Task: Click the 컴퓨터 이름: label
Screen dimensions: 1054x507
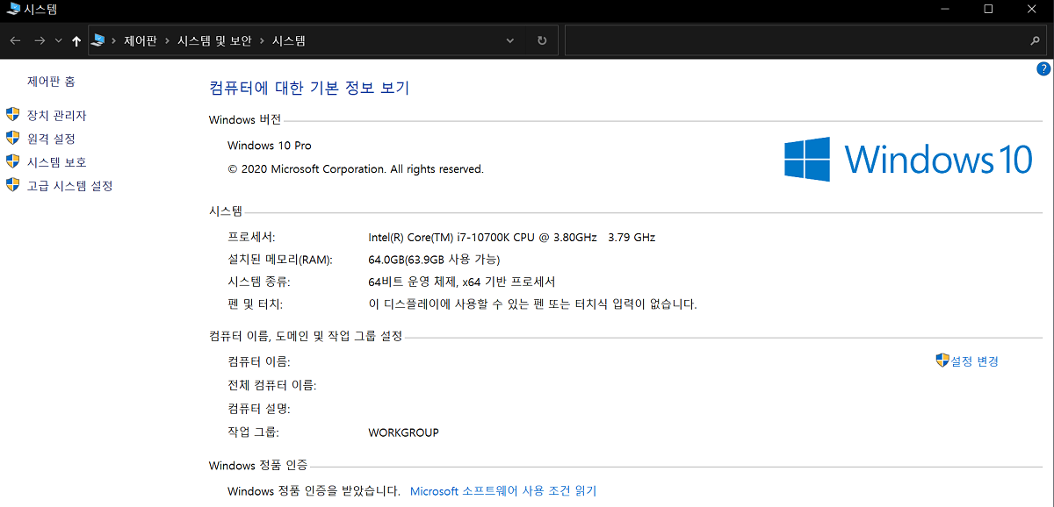Action: pyautogui.click(x=259, y=361)
